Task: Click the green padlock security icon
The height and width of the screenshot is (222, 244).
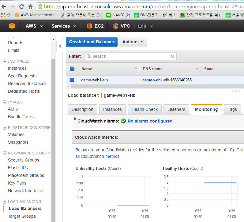Action: click(40, 6)
